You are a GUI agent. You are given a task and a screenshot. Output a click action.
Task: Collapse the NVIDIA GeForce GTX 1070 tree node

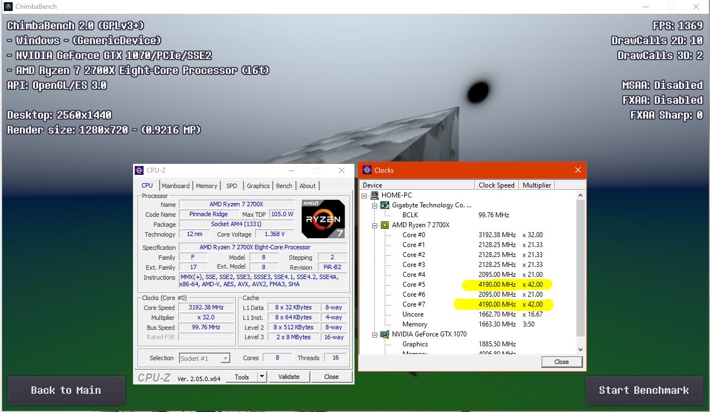coord(374,334)
